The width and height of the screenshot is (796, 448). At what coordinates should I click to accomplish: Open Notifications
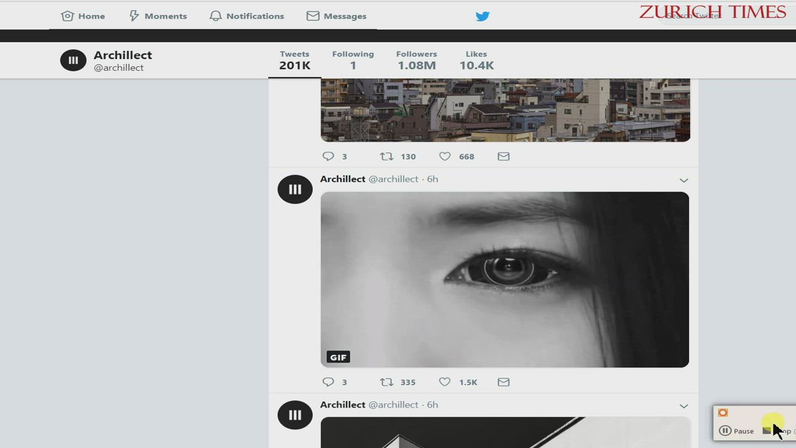(x=247, y=16)
